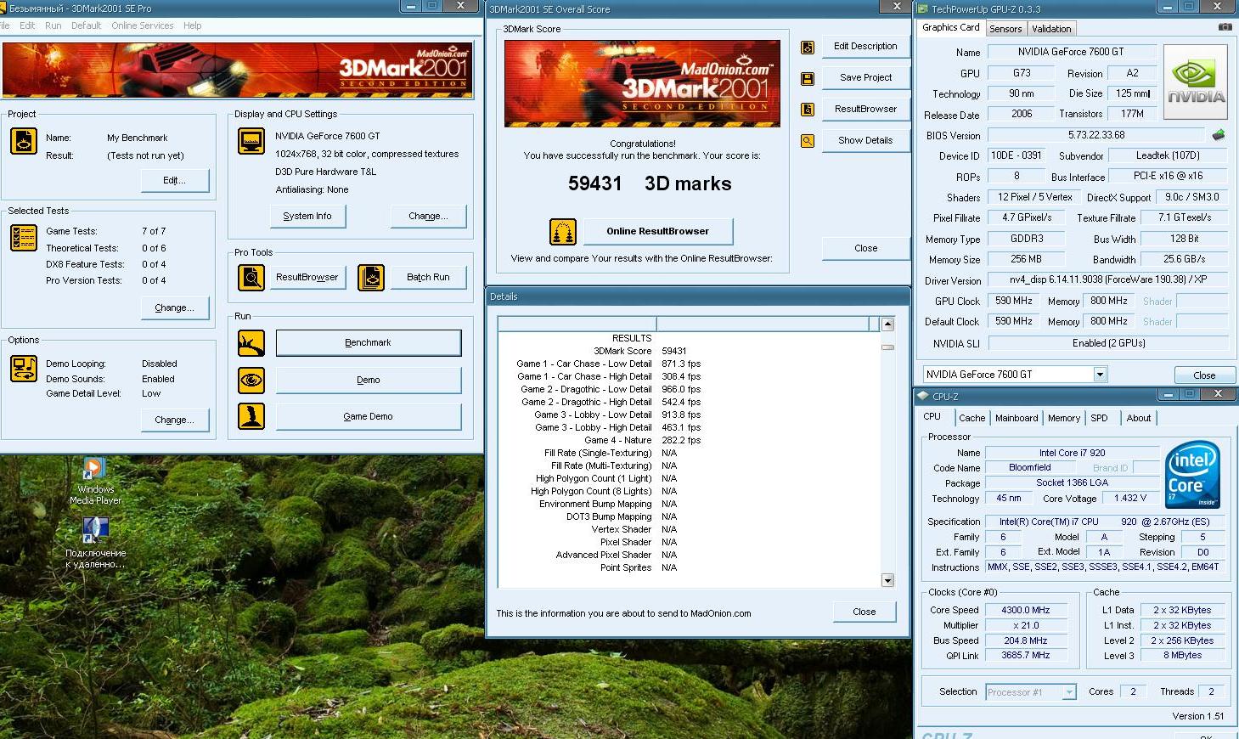Image resolution: width=1239 pixels, height=739 pixels.
Task: Click the Demo eye icon
Action: pyautogui.click(x=251, y=380)
